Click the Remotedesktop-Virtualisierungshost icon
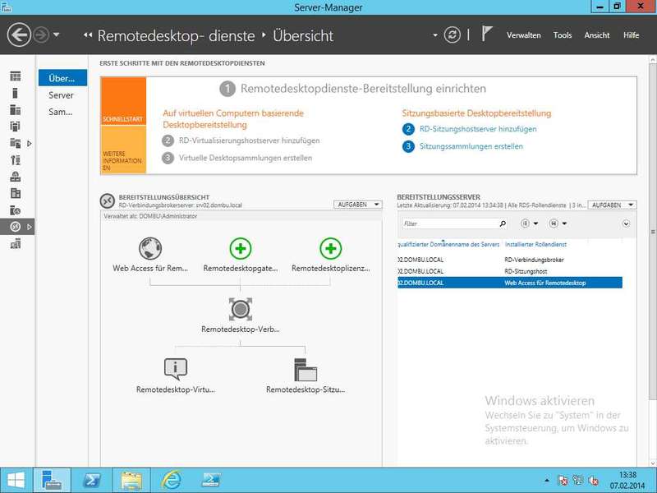 pyautogui.click(x=176, y=369)
